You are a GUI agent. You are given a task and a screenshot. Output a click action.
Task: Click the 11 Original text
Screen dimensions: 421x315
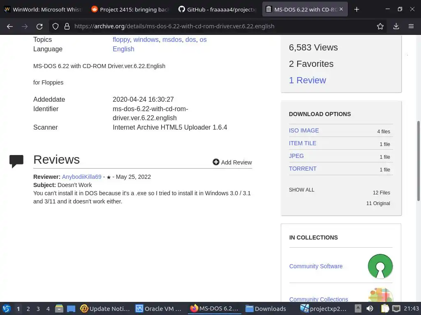point(378,203)
